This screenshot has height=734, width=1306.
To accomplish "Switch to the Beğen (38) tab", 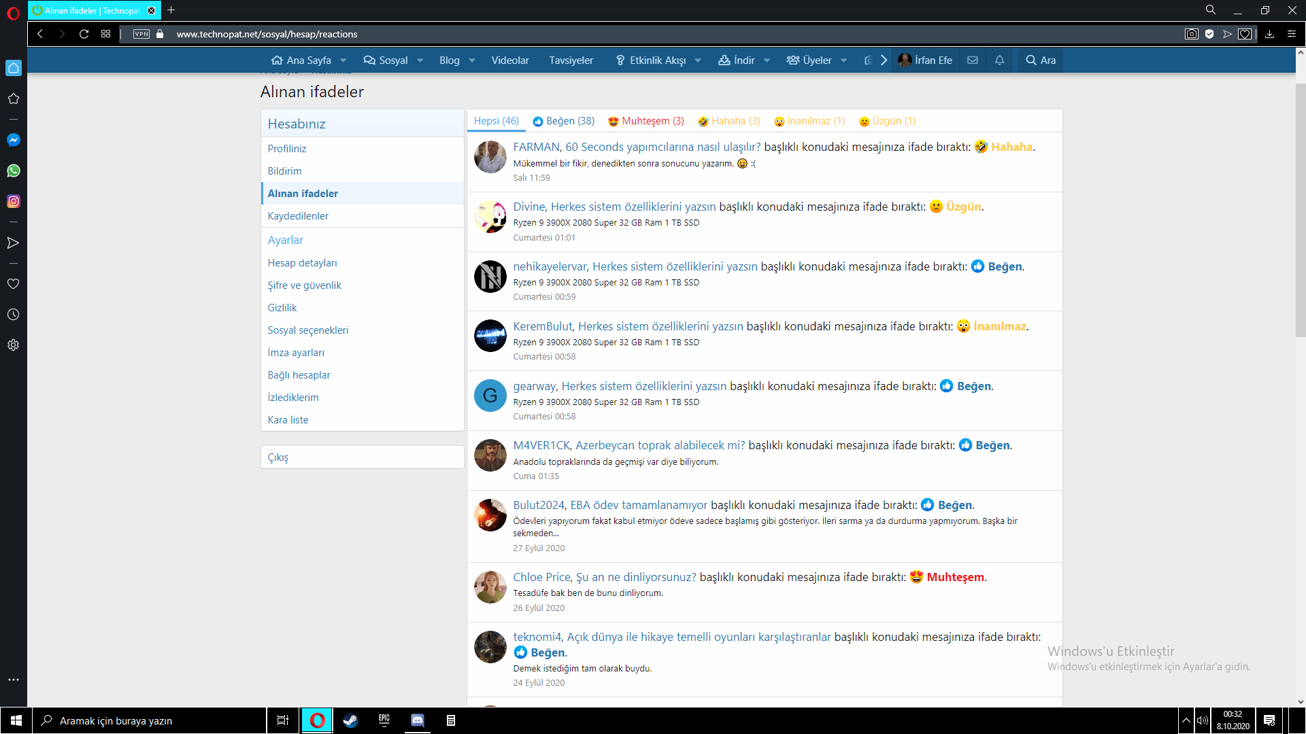I will click(563, 121).
